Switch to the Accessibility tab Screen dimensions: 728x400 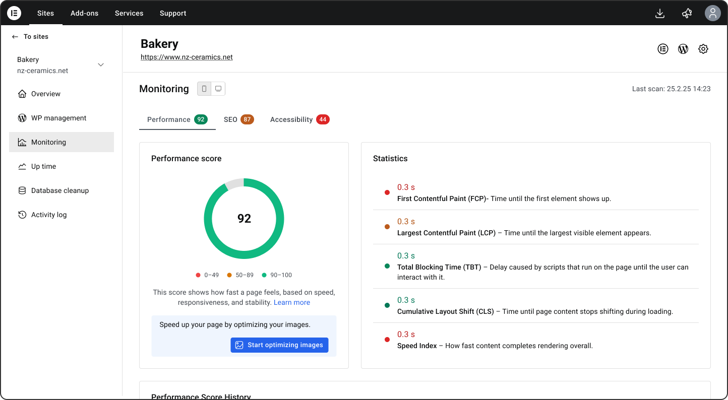pos(299,119)
